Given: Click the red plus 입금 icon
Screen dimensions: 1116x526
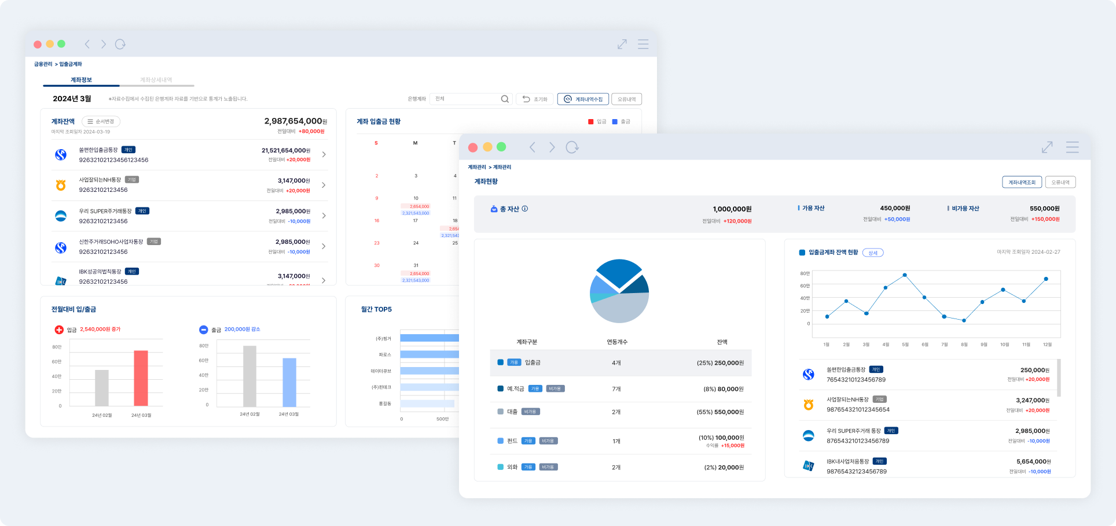Looking at the screenshot, I should coord(59,329).
